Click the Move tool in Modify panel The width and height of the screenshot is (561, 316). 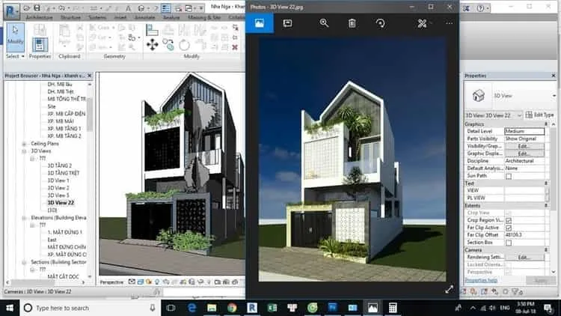pos(153,45)
